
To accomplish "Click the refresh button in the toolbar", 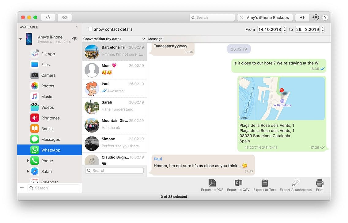I will [48, 17].
